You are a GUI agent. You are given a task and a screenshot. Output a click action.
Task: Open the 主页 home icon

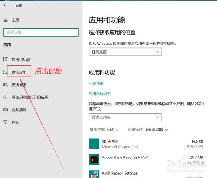coord(6,20)
